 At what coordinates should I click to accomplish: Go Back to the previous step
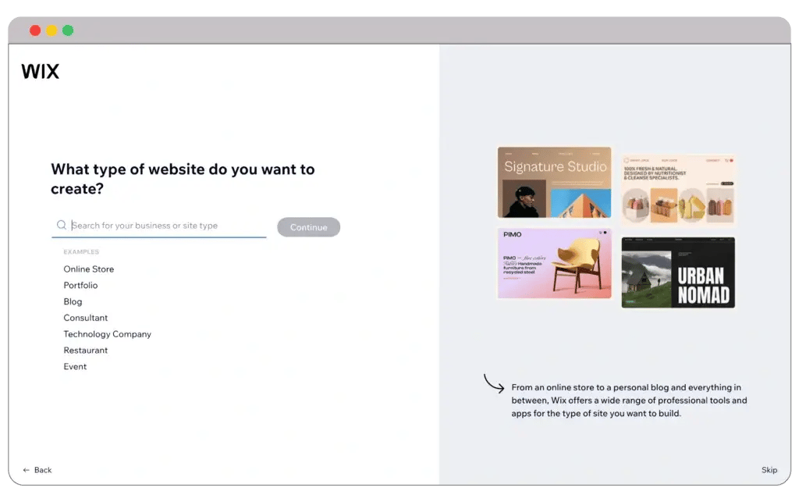[x=43, y=470]
